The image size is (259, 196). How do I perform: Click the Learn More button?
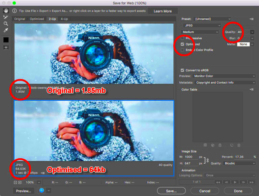163,11
